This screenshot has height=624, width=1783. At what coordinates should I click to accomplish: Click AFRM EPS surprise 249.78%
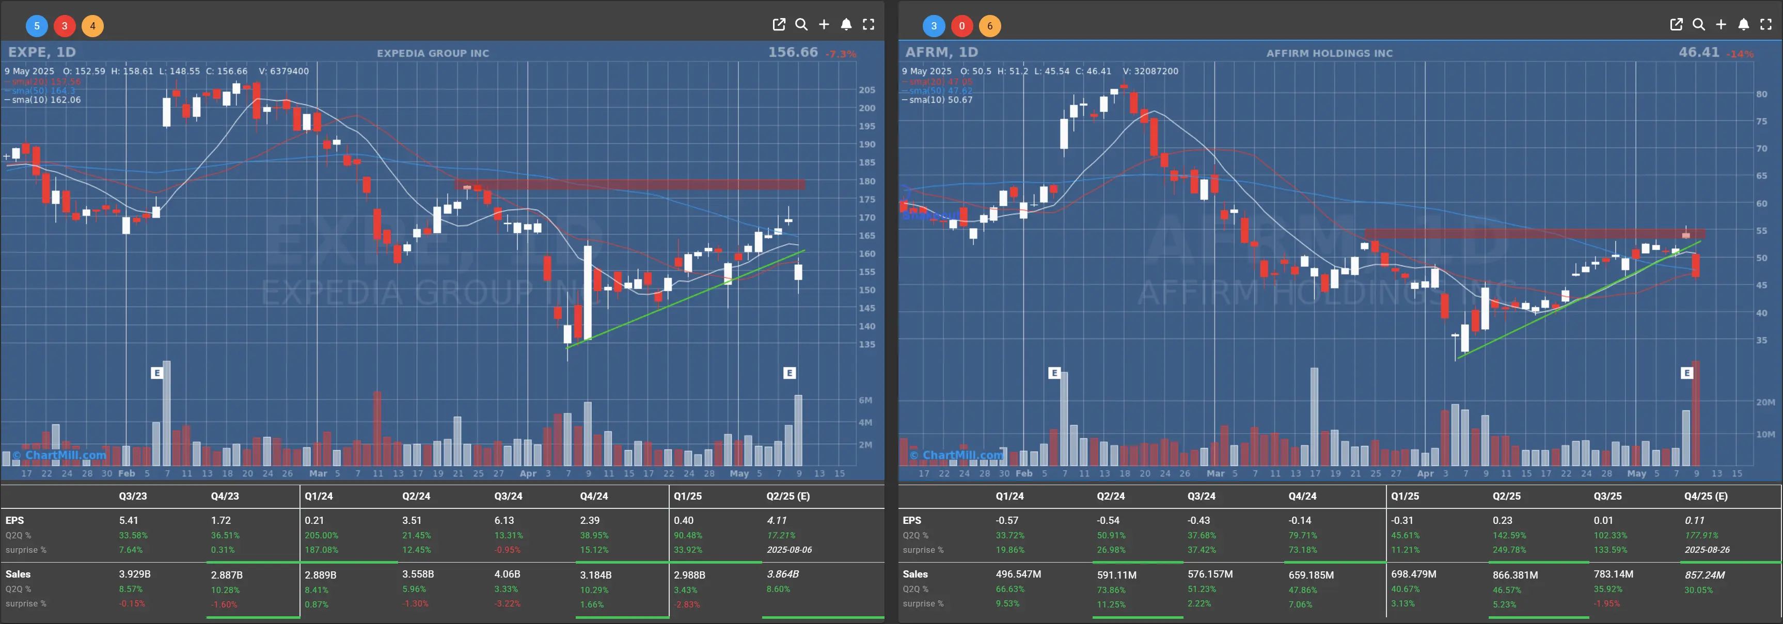pos(1509,550)
